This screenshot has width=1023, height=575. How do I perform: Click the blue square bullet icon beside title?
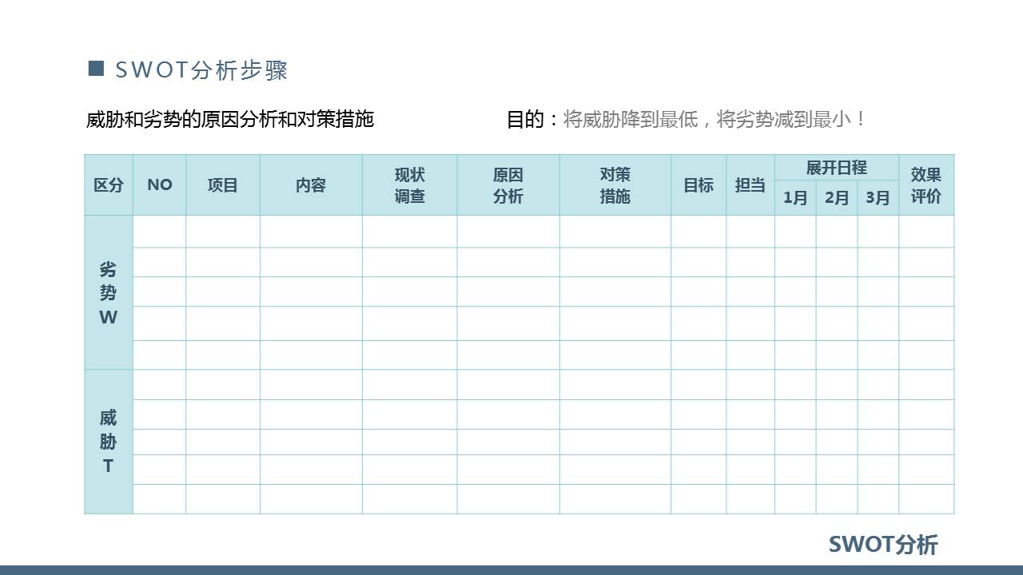click(x=97, y=68)
